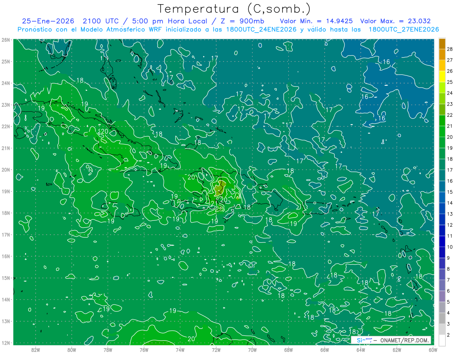Click the latitude axis label "15N"
Screen dimensions: 460x355
(5, 278)
